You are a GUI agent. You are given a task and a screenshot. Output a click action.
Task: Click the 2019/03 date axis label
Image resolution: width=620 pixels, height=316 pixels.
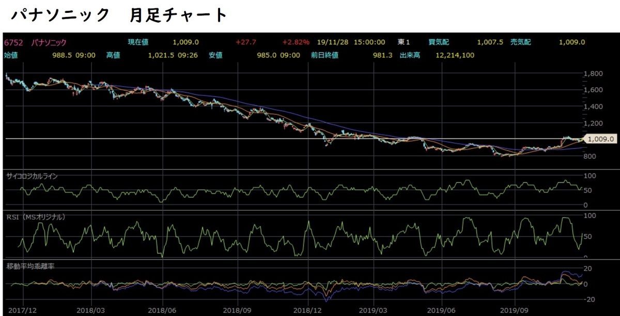(372, 311)
